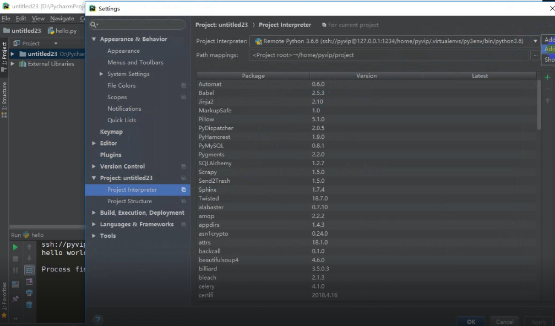Open the 2: Favorites tool window tab
This screenshot has width=555, height=326.
4,300
